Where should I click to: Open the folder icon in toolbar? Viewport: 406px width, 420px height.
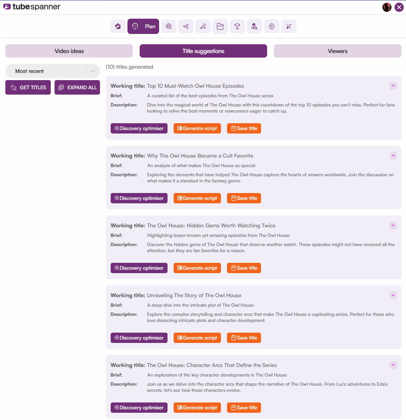pos(220,26)
